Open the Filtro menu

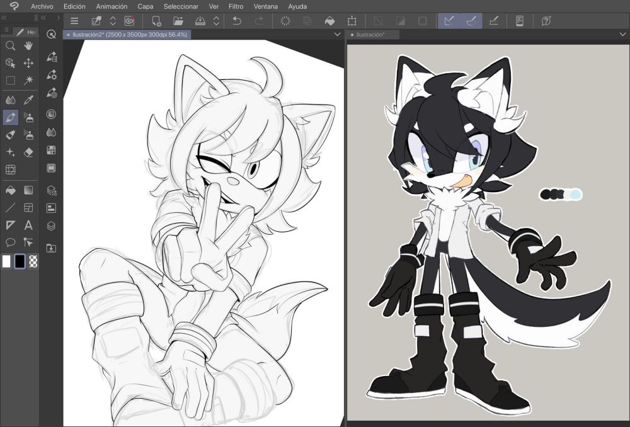pyautogui.click(x=236, y=6)
